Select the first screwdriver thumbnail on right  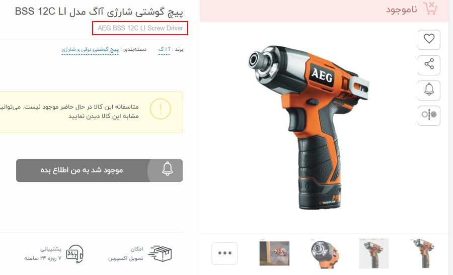[422, 253]
